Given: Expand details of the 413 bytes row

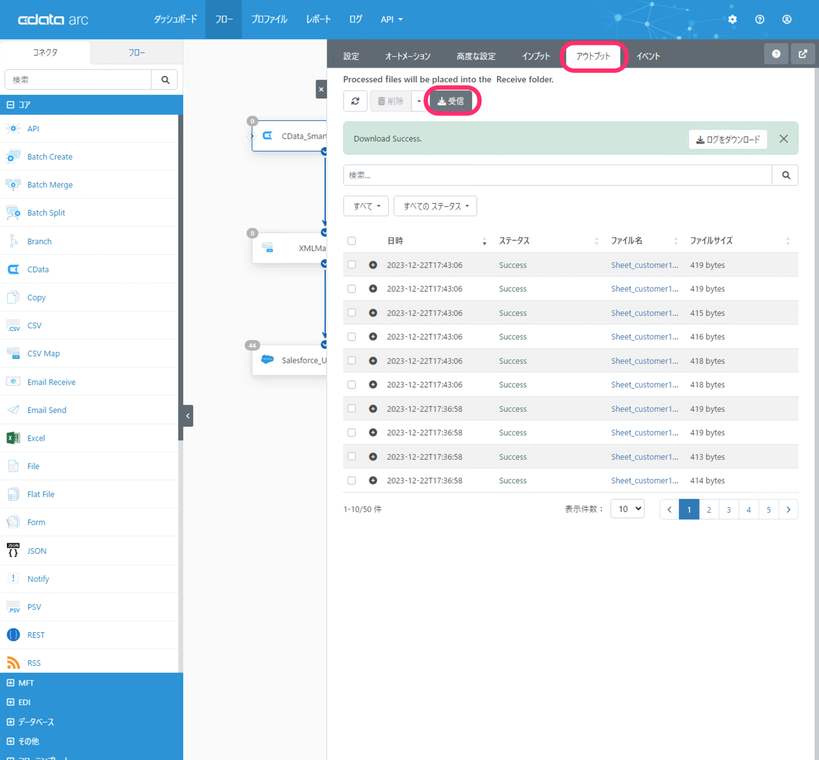Looking at the screenshot, I should [x=373, y=457].
